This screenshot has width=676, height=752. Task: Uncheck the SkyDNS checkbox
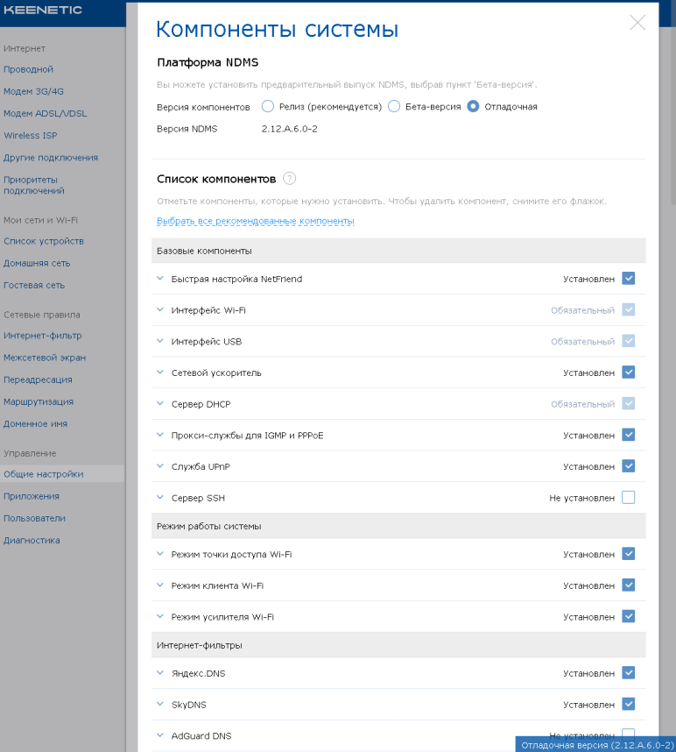click(x=628, y=704)
